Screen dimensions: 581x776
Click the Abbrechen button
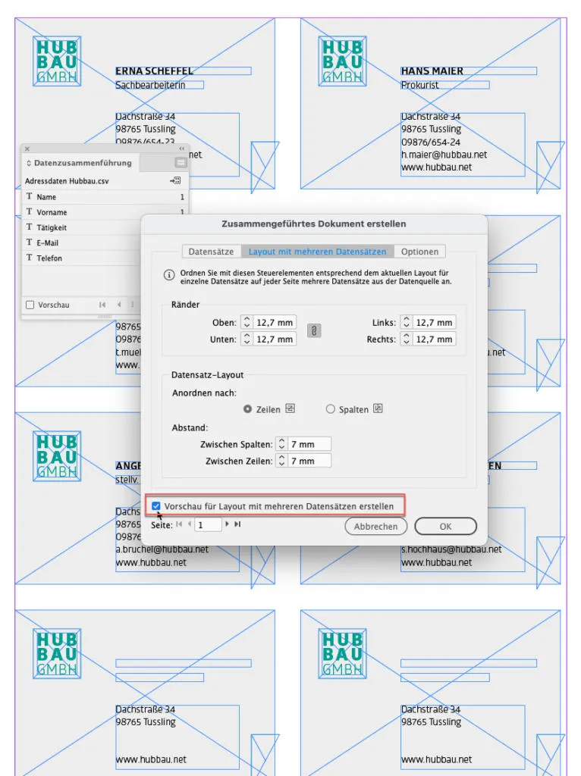[x=375, y=526]
